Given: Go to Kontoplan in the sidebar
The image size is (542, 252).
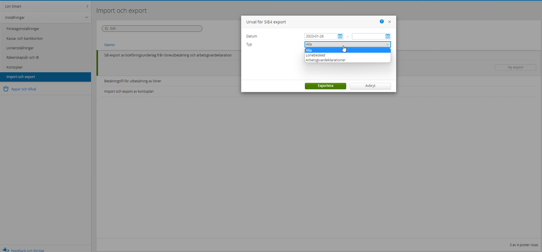Looking at the screenshot, I should click(x=16, y=67).
